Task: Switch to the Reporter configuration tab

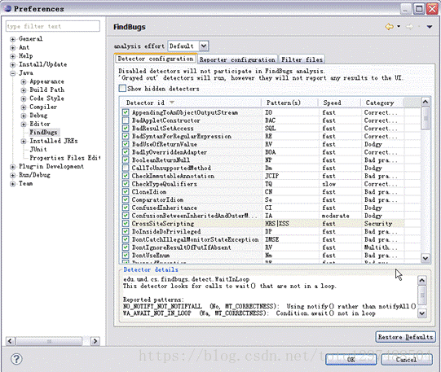Action: click(237, 59)
